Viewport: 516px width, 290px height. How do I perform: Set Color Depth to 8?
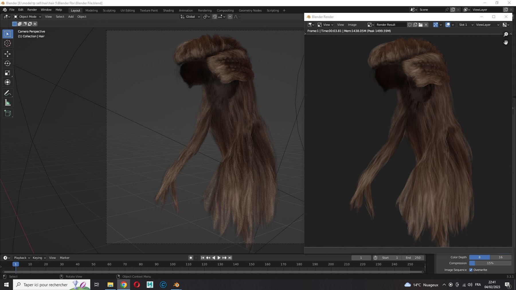pyautogui.click(x=480, y=257)
